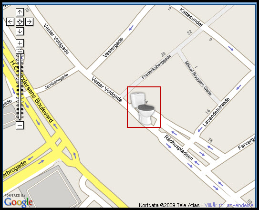This screenshot has width=259, height=210.
Task: Click the toilet marker icon on the map
Action: [x=143, y=108]
